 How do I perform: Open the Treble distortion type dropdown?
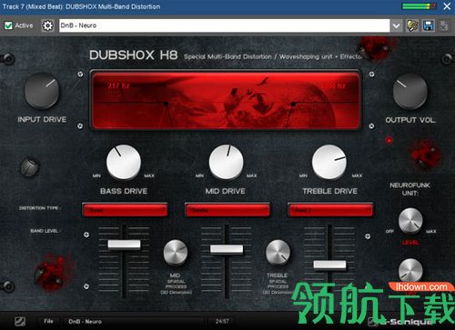tap(330, 210)
